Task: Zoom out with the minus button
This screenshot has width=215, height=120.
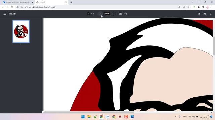Action: pyautogui.click(x=100, y=14)
